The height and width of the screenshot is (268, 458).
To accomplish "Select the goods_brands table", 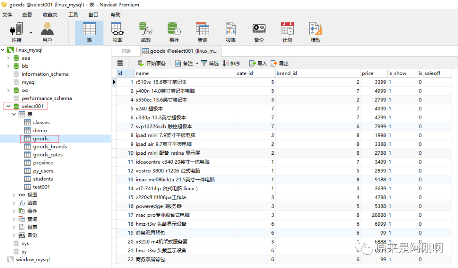I will point(50,147).
